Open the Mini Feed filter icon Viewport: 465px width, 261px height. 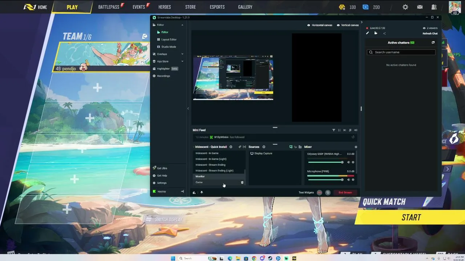point(333,130)
